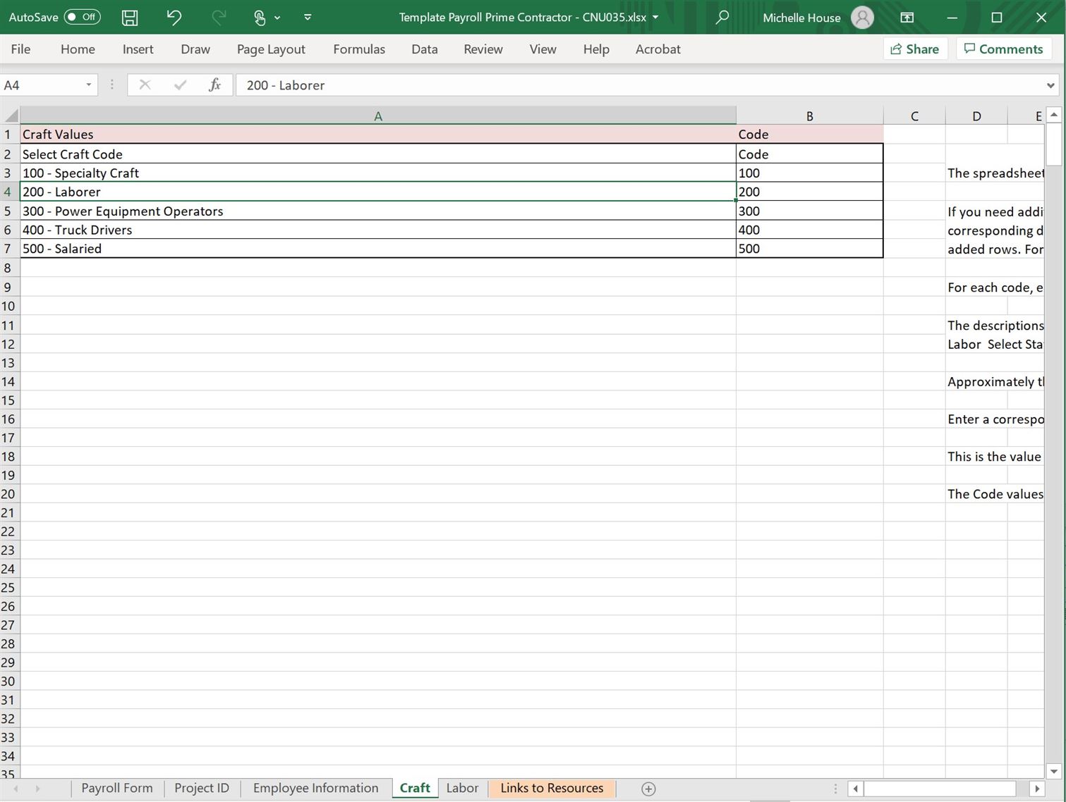Click the Name Box showing A4
The image size is (1066, 802).
[x=41, y=85]
